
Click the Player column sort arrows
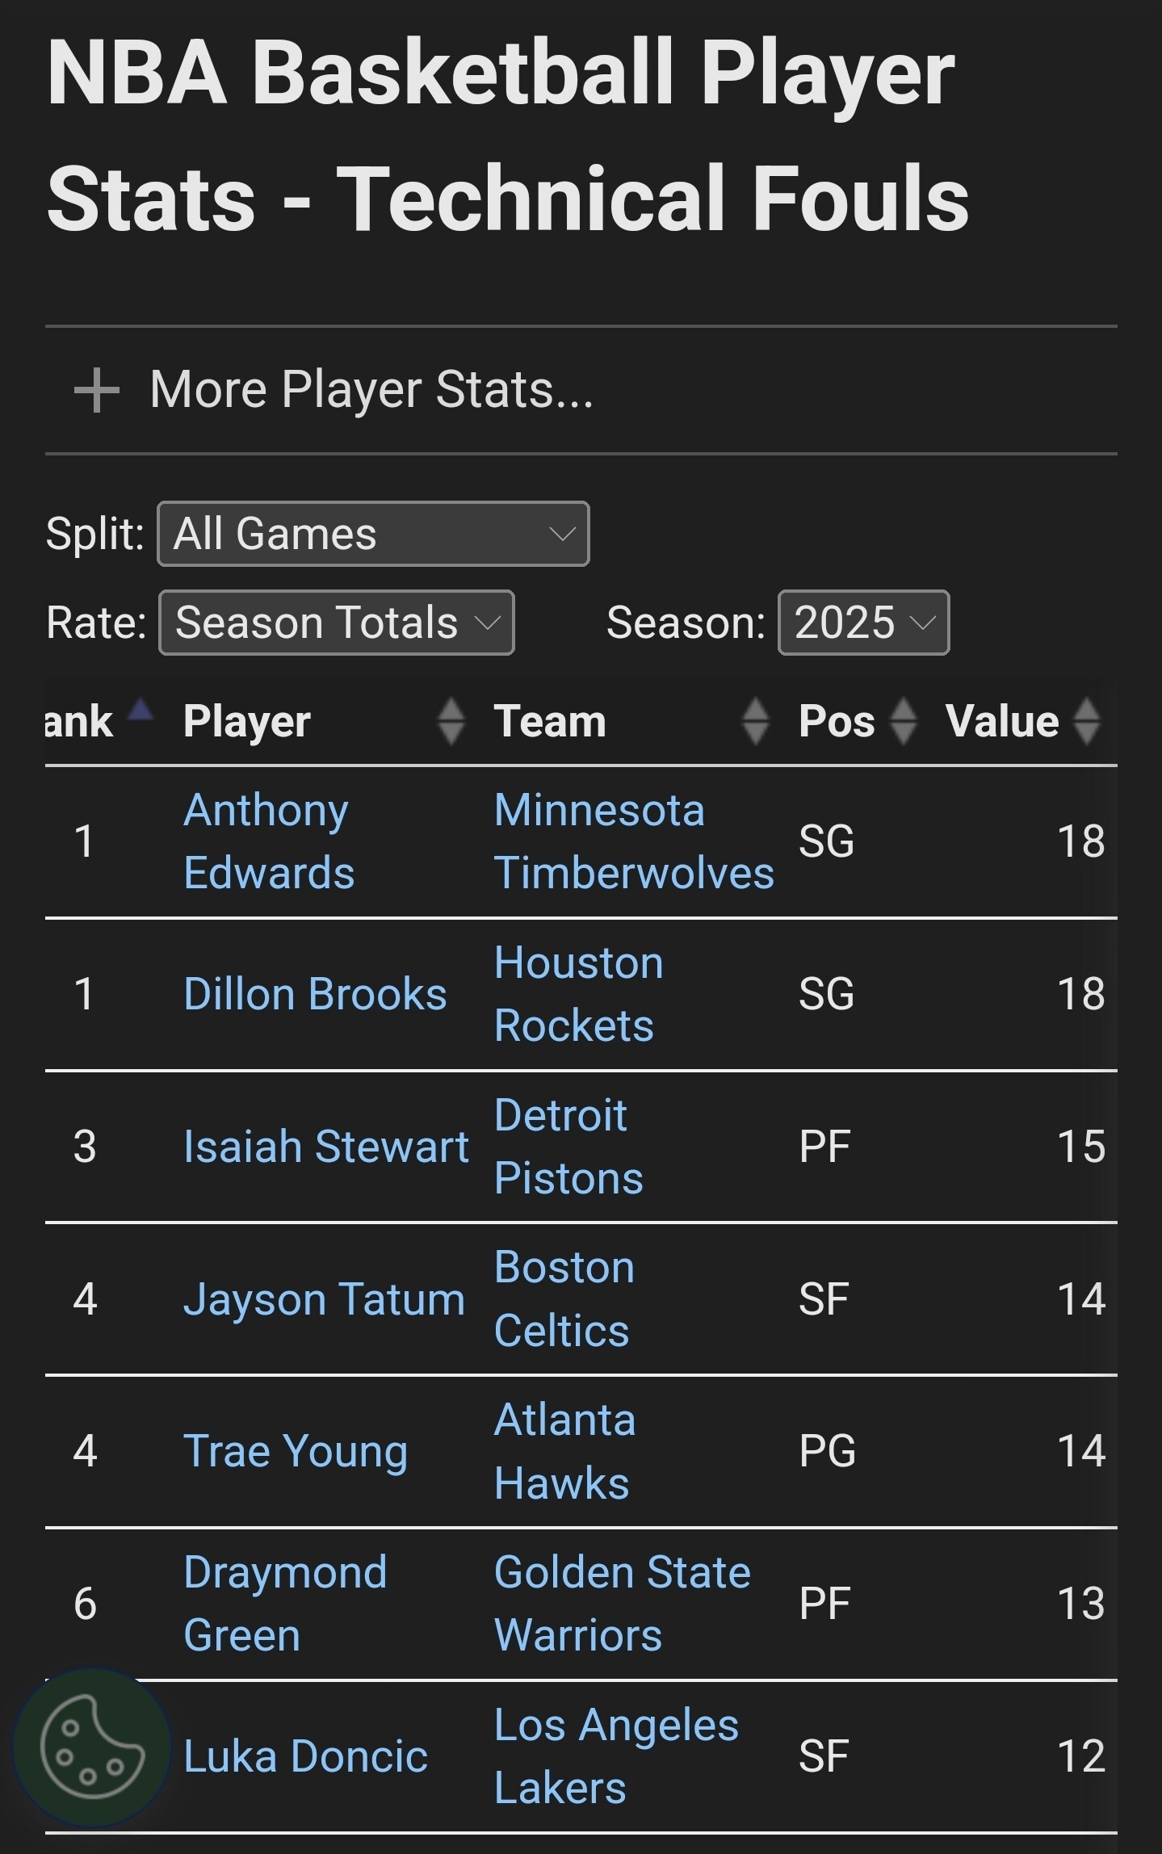tap(451, 720)
